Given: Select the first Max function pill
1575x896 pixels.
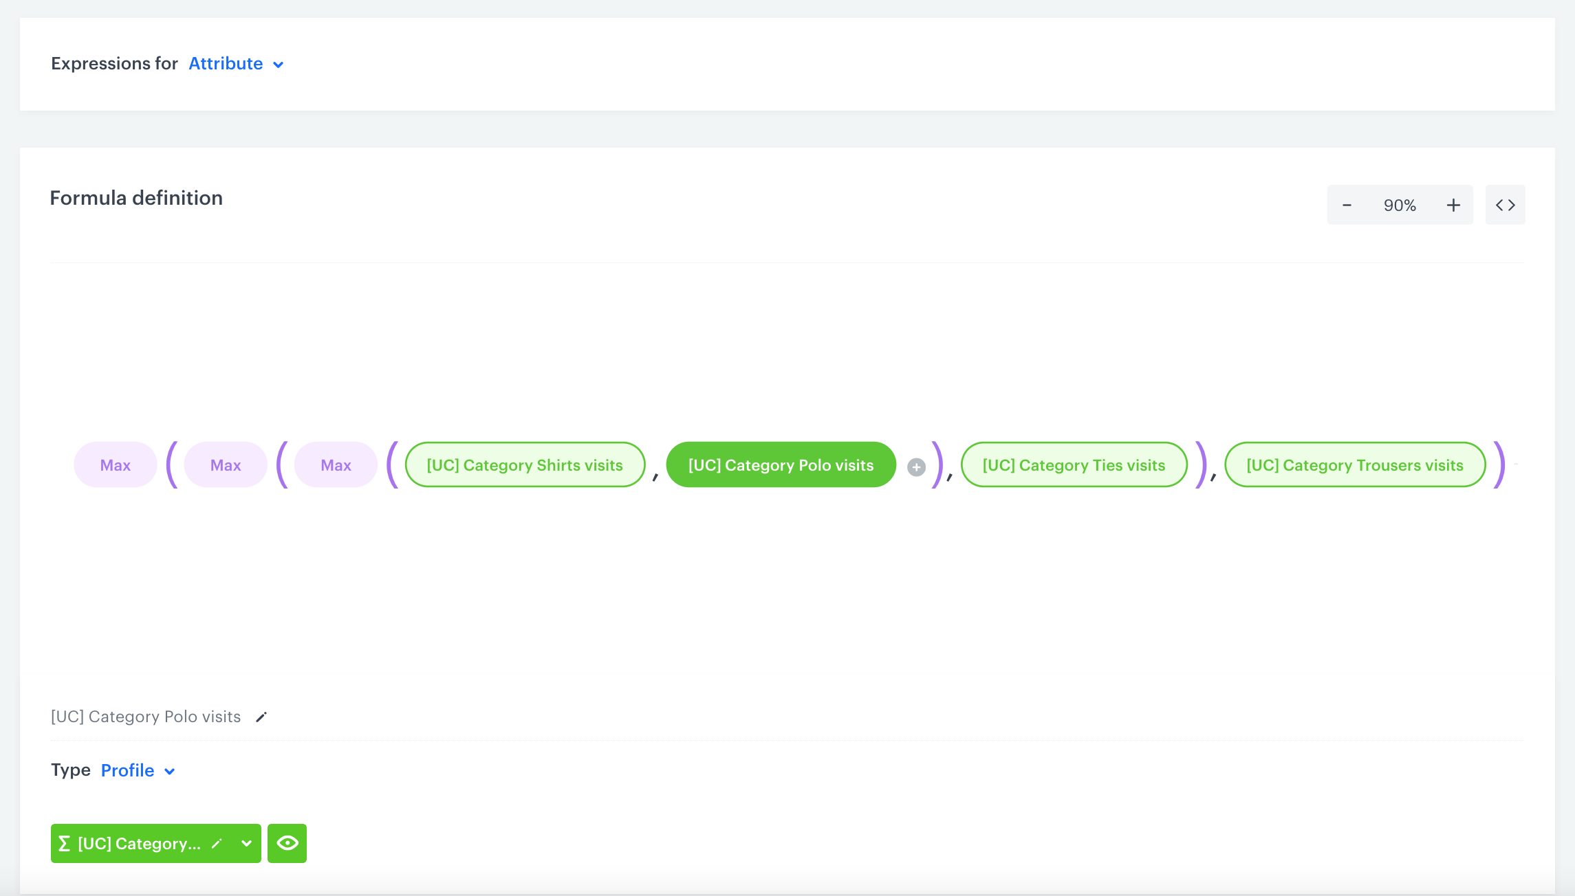Looking at the screenshot, I should (115, 464).
